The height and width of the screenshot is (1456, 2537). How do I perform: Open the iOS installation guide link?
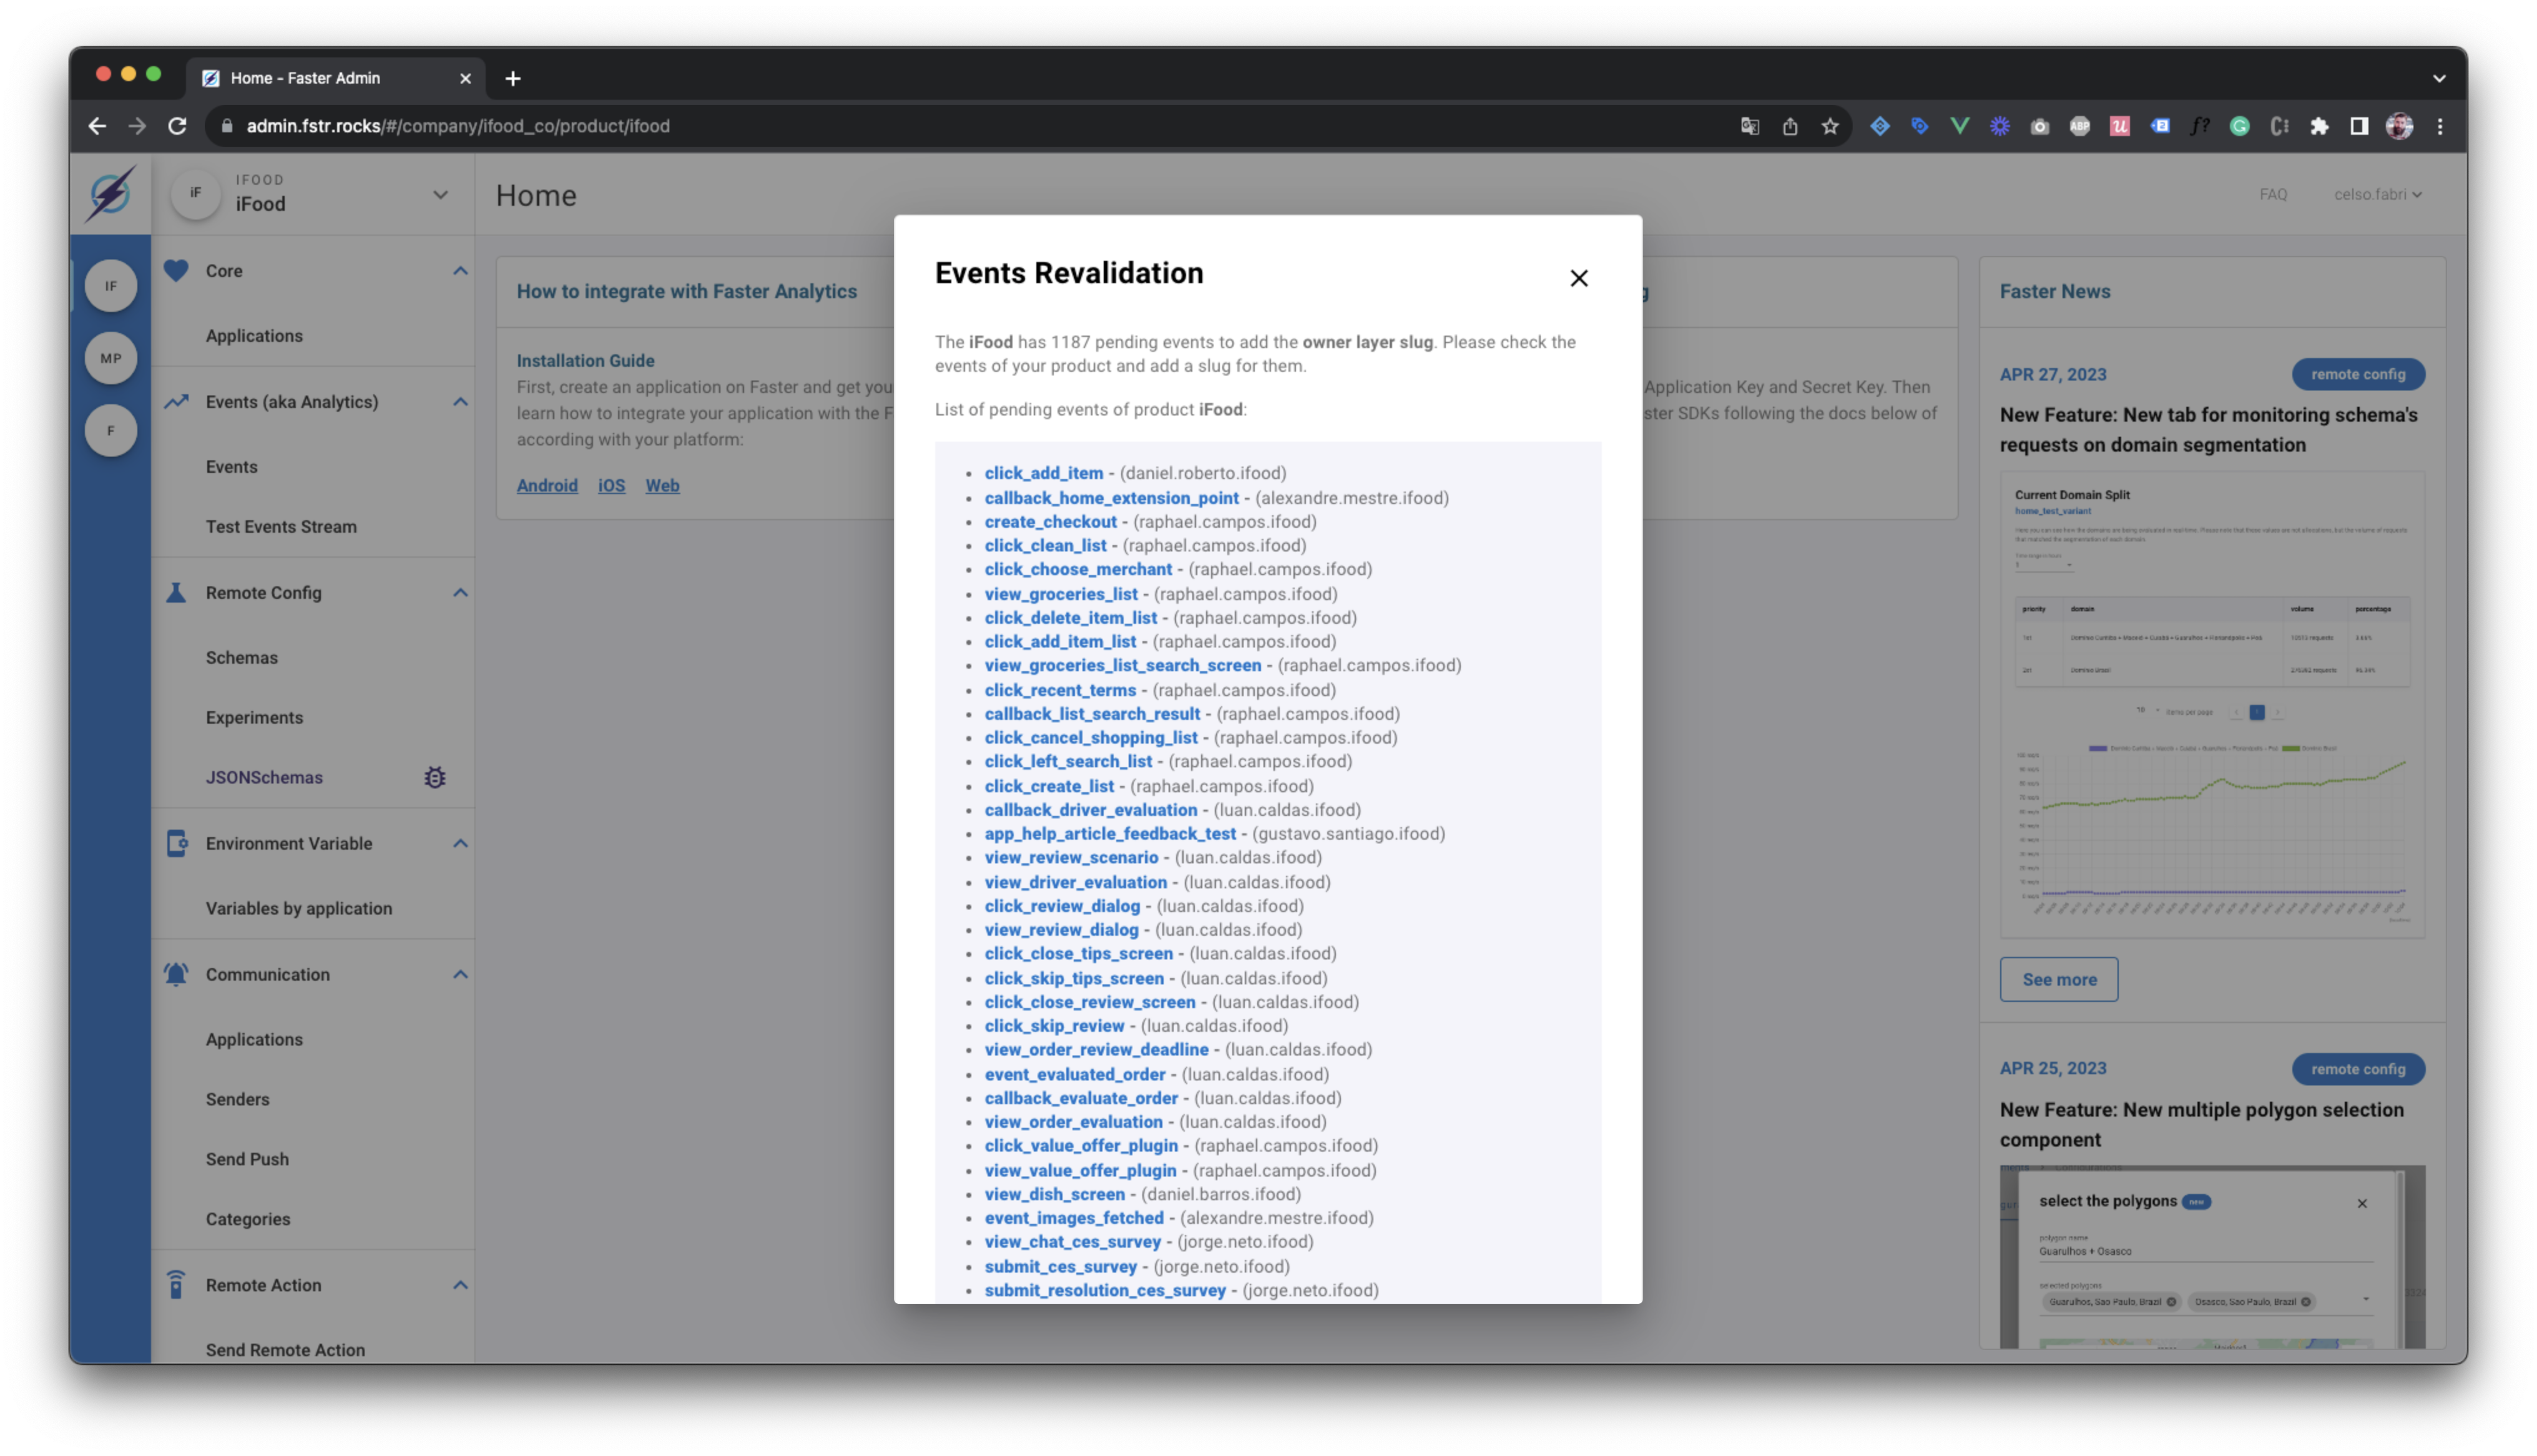tap(611, 486)
